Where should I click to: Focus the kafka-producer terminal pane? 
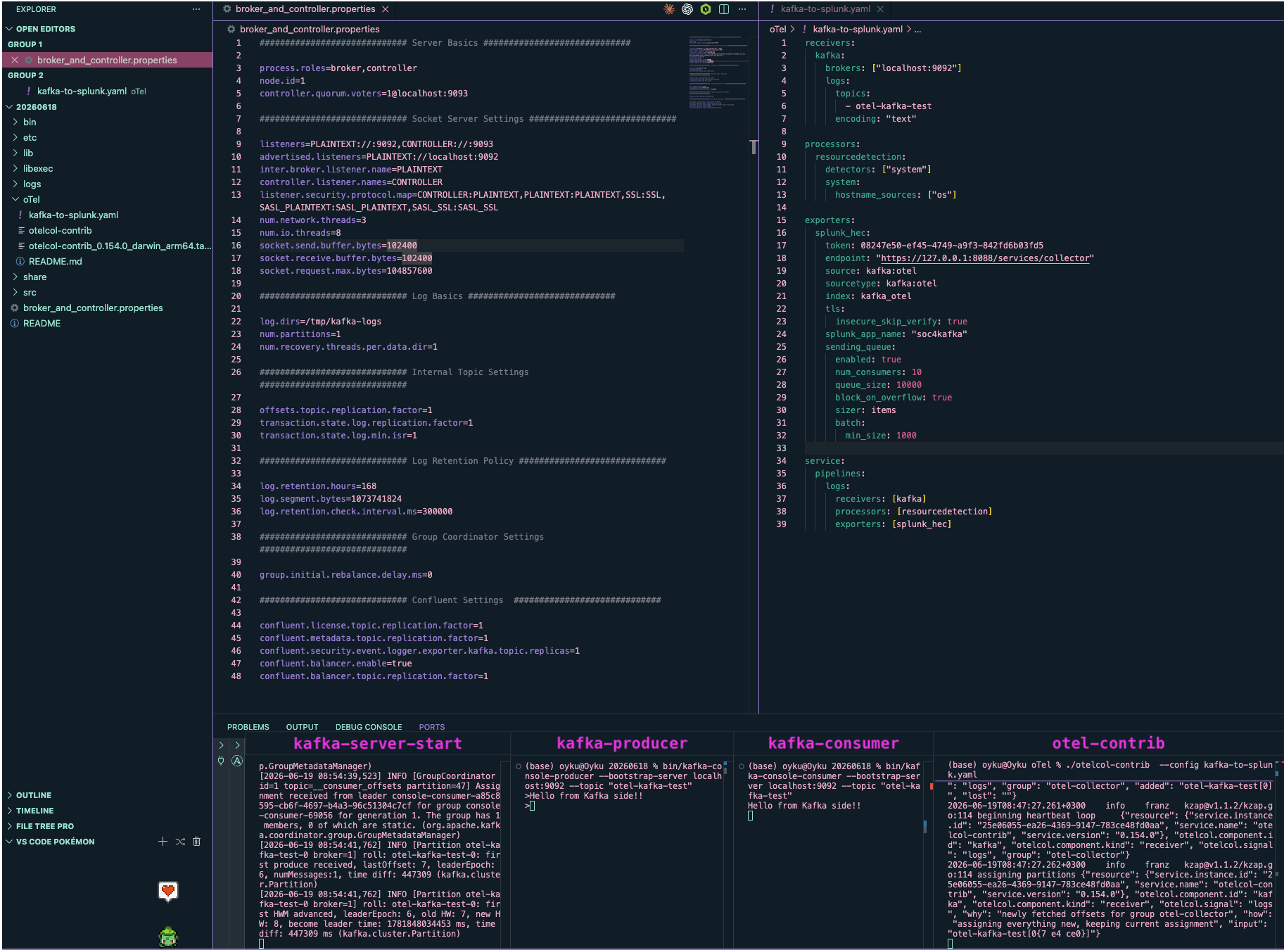pyautogui.click(x=622, y=849)
